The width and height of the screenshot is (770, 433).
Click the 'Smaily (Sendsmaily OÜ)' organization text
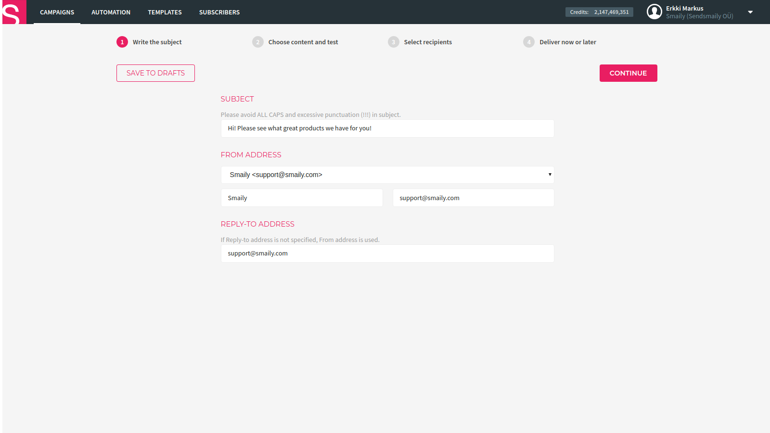(x=699, y=16)
